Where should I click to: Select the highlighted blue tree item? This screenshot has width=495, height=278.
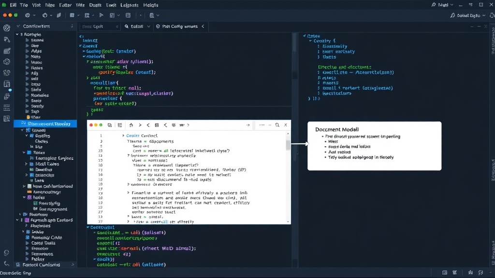[45, 124]
